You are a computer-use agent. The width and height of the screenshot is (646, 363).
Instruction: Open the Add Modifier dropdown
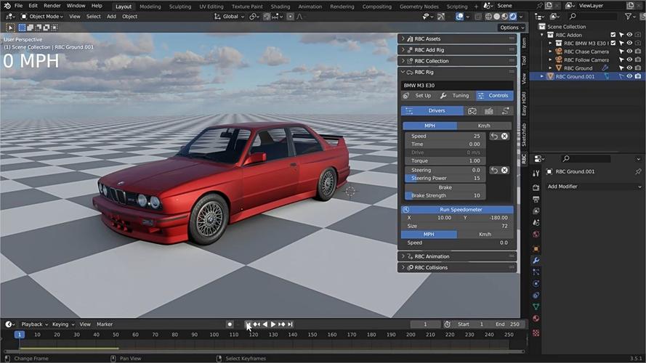[594, 187]
